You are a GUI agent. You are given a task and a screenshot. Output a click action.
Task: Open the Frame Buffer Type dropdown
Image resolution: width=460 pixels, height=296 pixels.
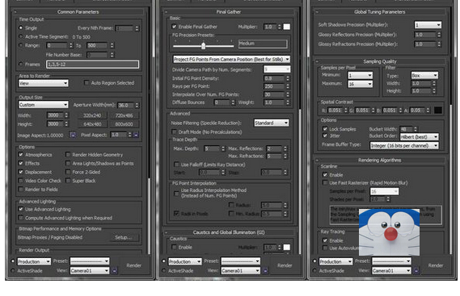point(404,145)
